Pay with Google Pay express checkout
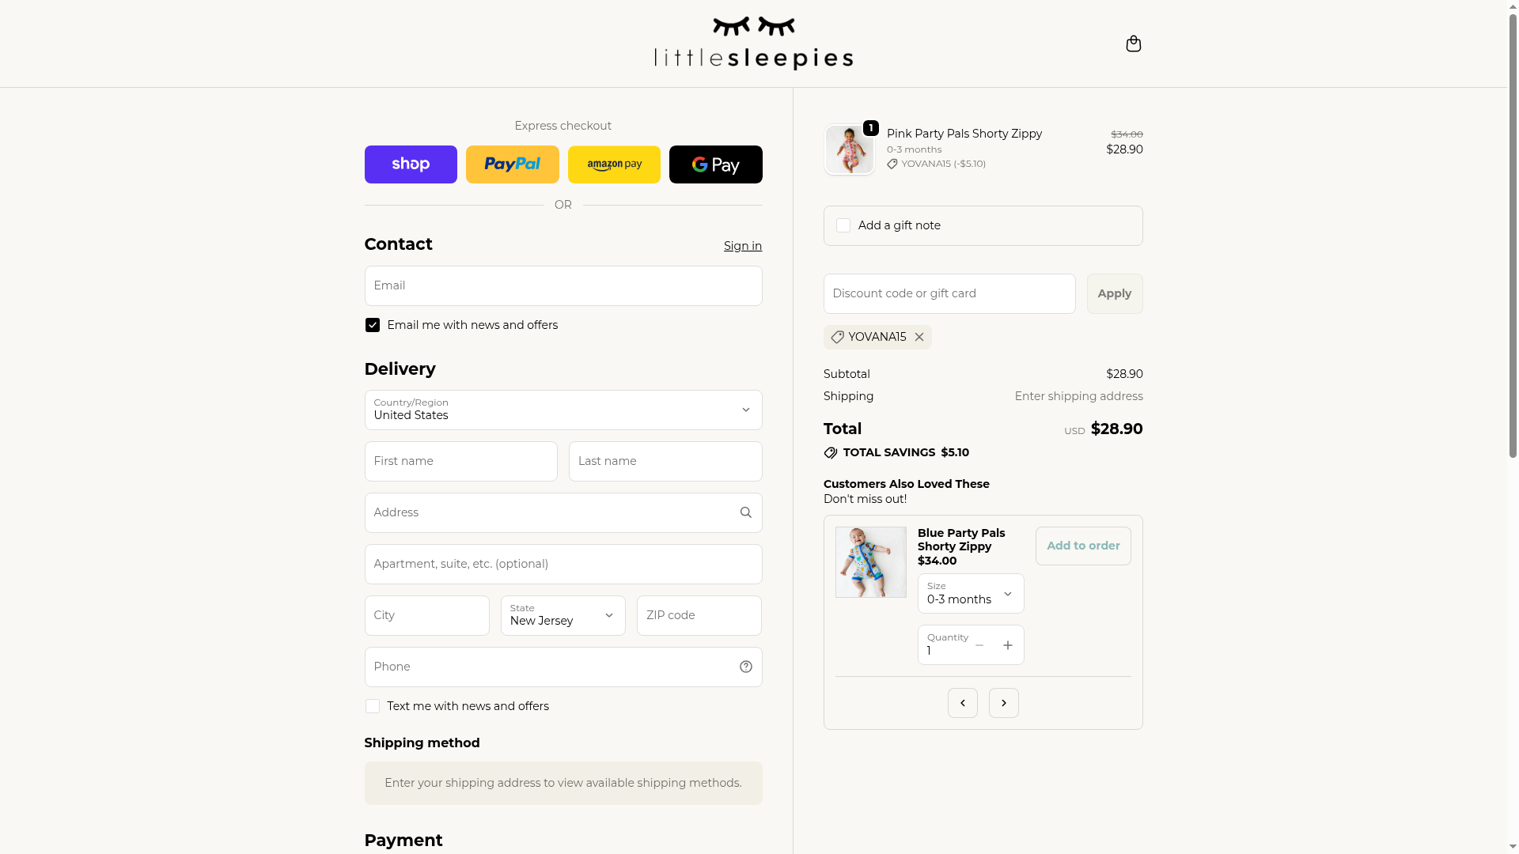The image size is (1519, 854). [715, 164]
